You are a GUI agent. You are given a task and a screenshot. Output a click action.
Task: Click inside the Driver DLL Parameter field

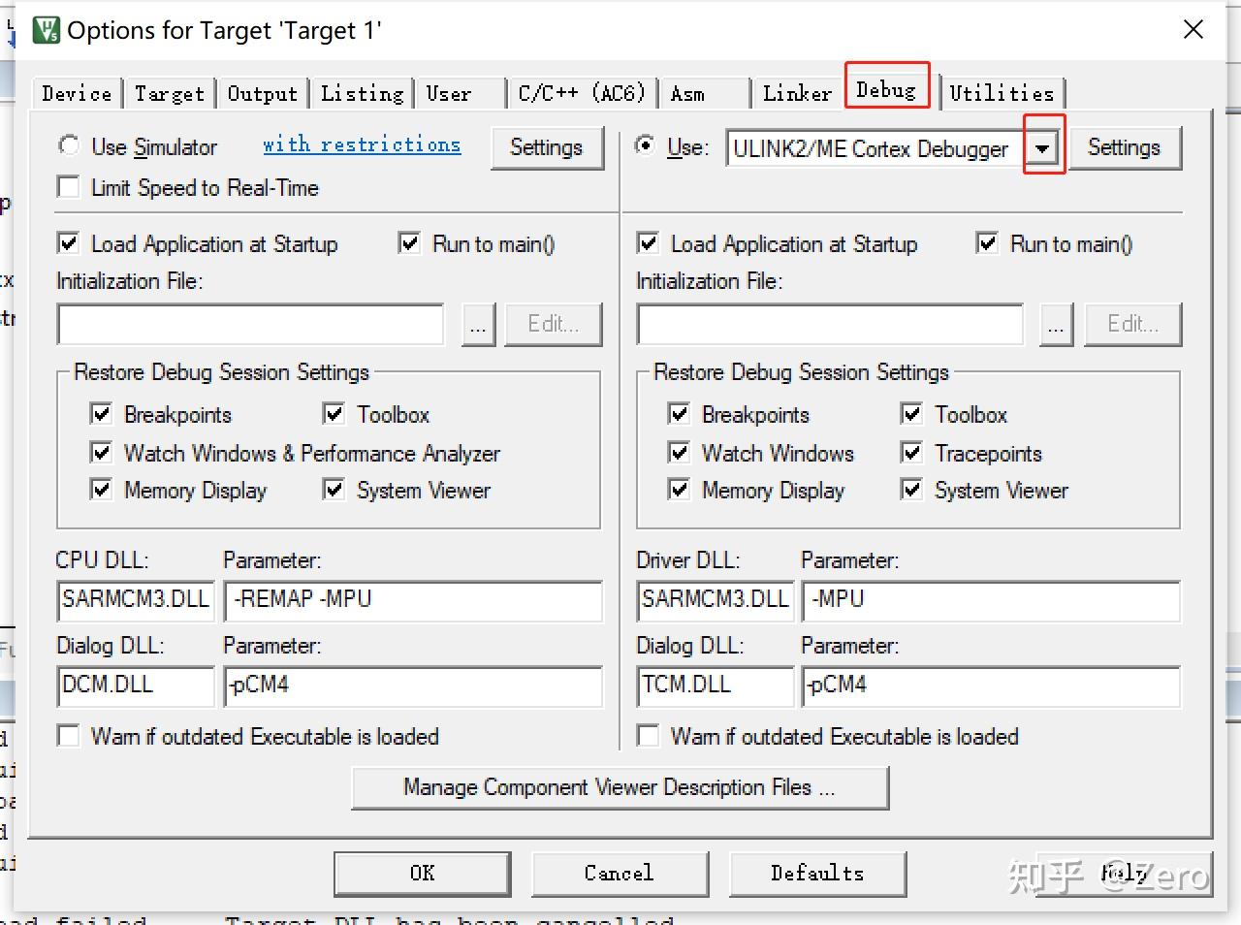pos(989,601)
